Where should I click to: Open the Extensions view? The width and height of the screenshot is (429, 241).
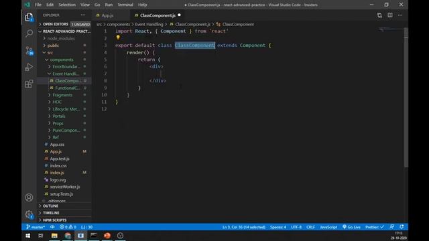(x=29, y=84)
